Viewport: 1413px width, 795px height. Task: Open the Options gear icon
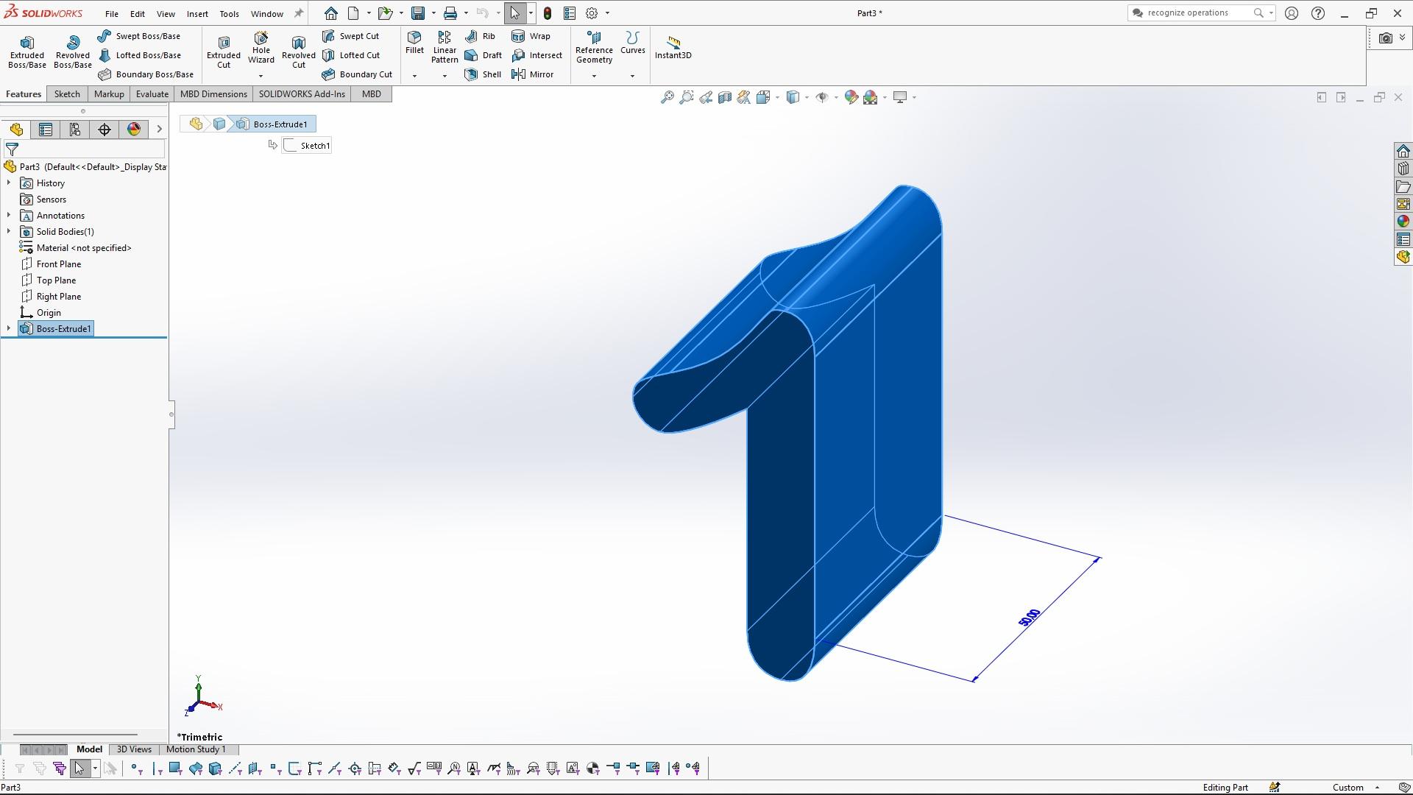coord(592,13)
